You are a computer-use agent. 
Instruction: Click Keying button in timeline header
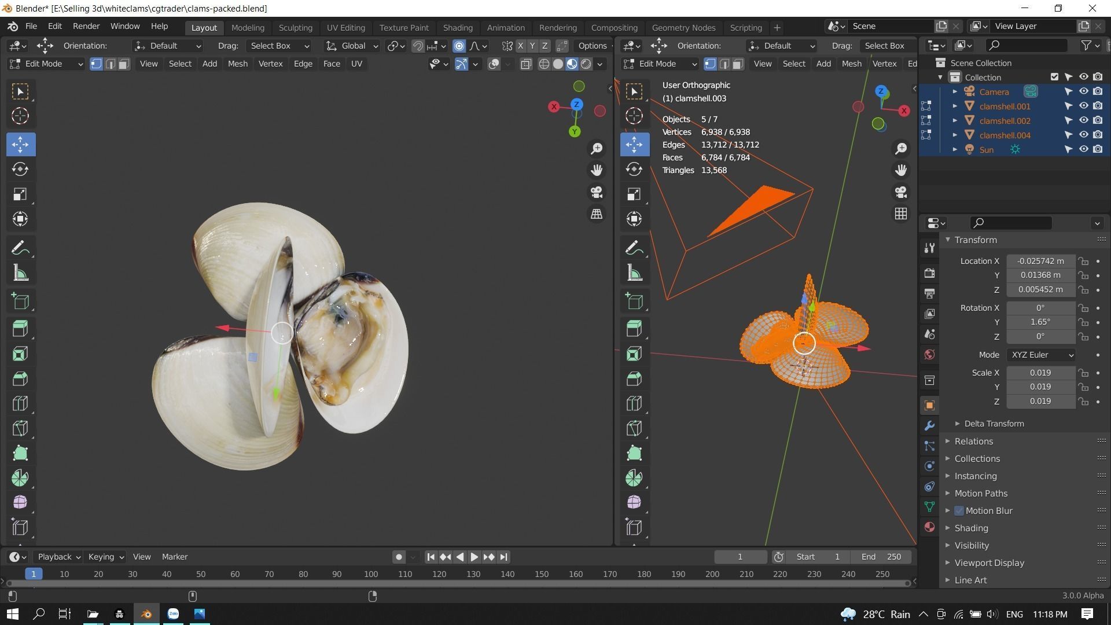105,557
